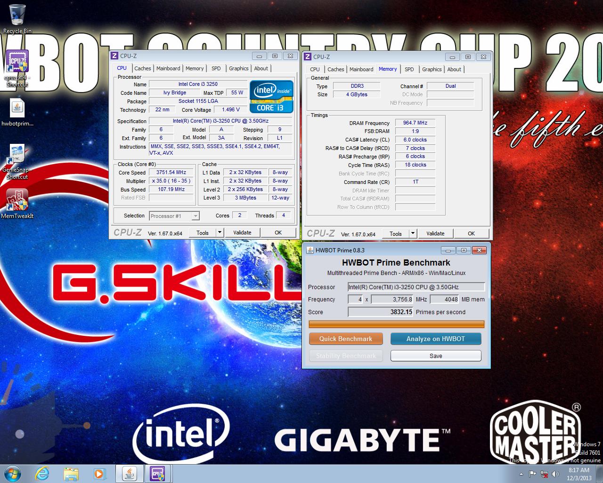Select the About tab in the left CPU-Z window

coord(261,68)
